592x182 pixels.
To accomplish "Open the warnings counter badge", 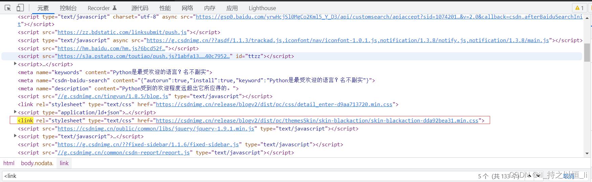I will pos(579,8).
